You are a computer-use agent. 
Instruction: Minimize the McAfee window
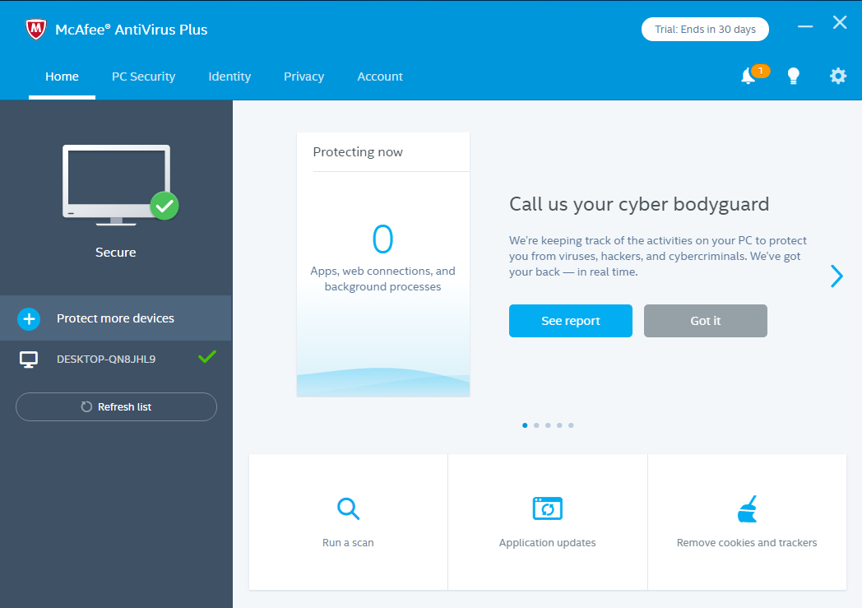point(805,26)
